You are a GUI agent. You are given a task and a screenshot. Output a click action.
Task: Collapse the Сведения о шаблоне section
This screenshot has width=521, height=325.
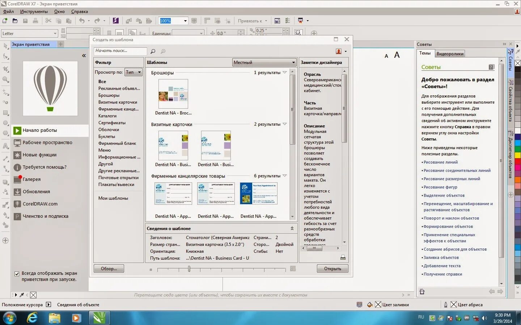point(292,229)
